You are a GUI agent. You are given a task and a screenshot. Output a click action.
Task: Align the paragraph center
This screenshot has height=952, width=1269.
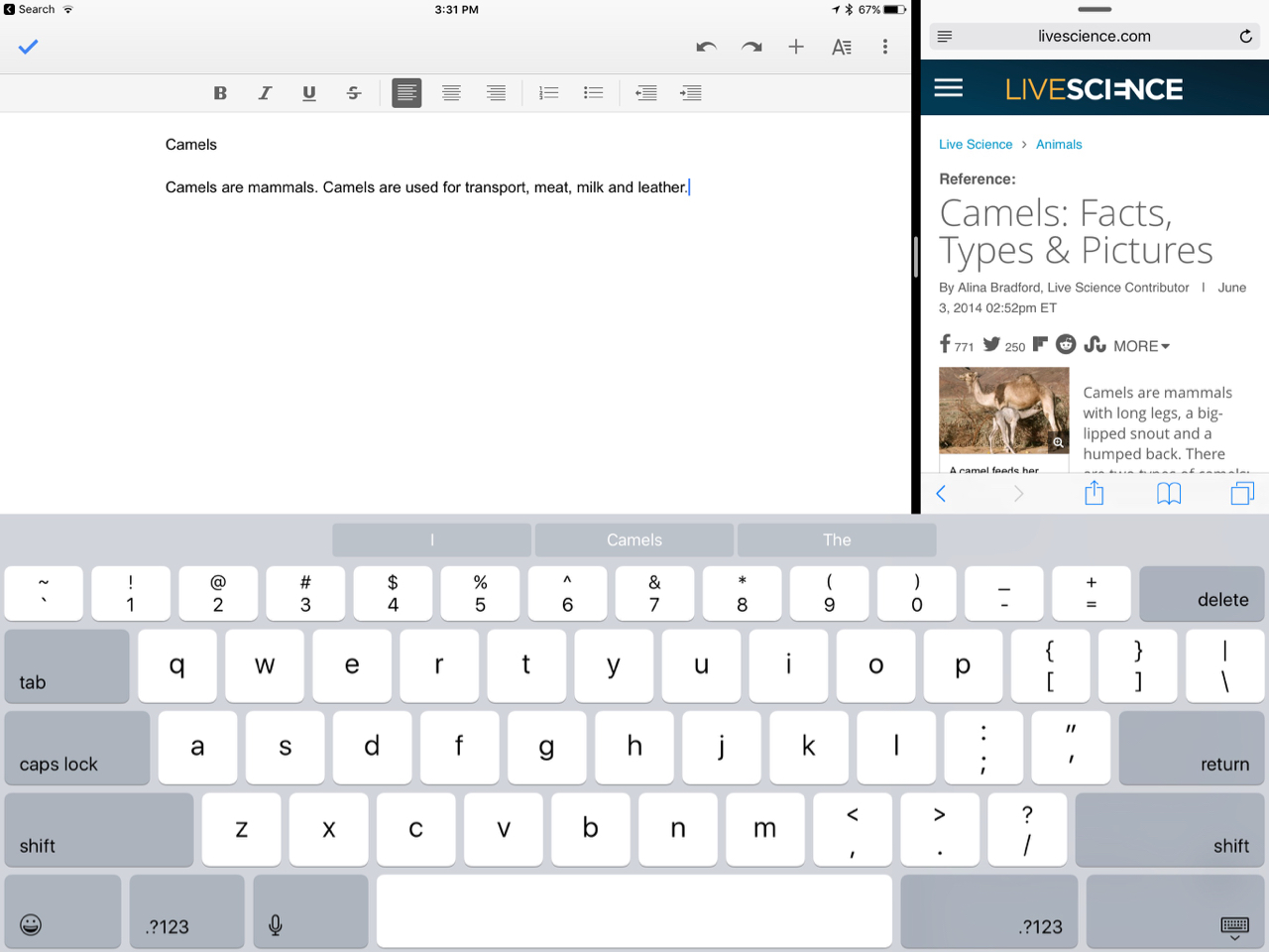(451, 92)
